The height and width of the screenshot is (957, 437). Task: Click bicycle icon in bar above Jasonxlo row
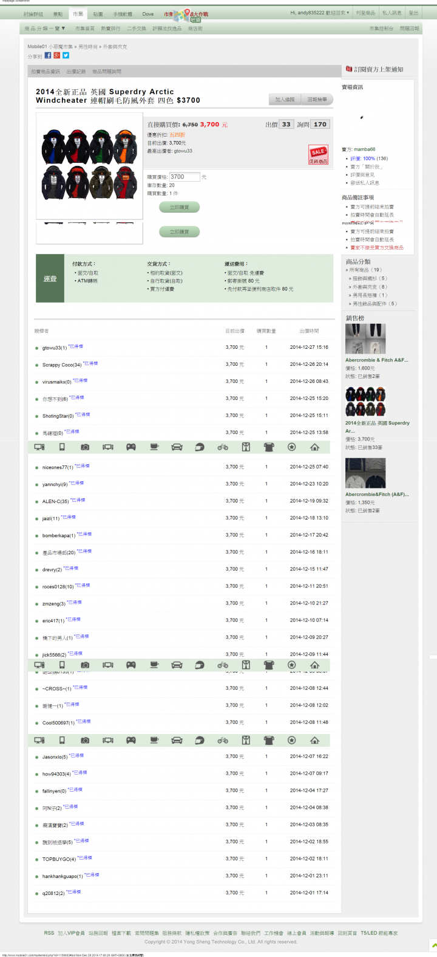point(223,740)
